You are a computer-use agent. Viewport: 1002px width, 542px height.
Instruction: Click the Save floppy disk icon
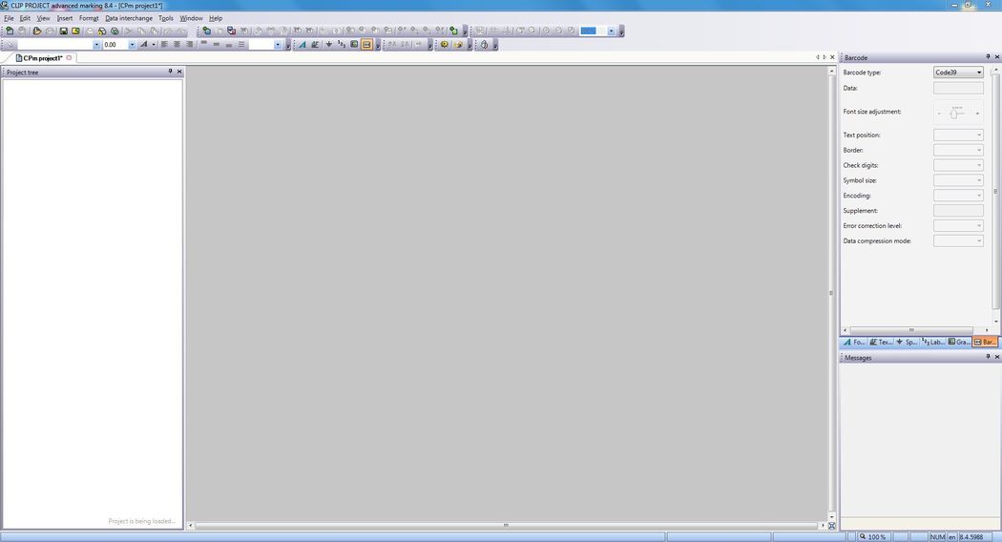[x=63, y=31]
